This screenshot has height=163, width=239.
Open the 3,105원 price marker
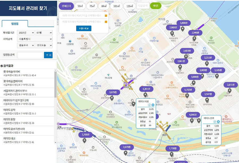(218, 70)
